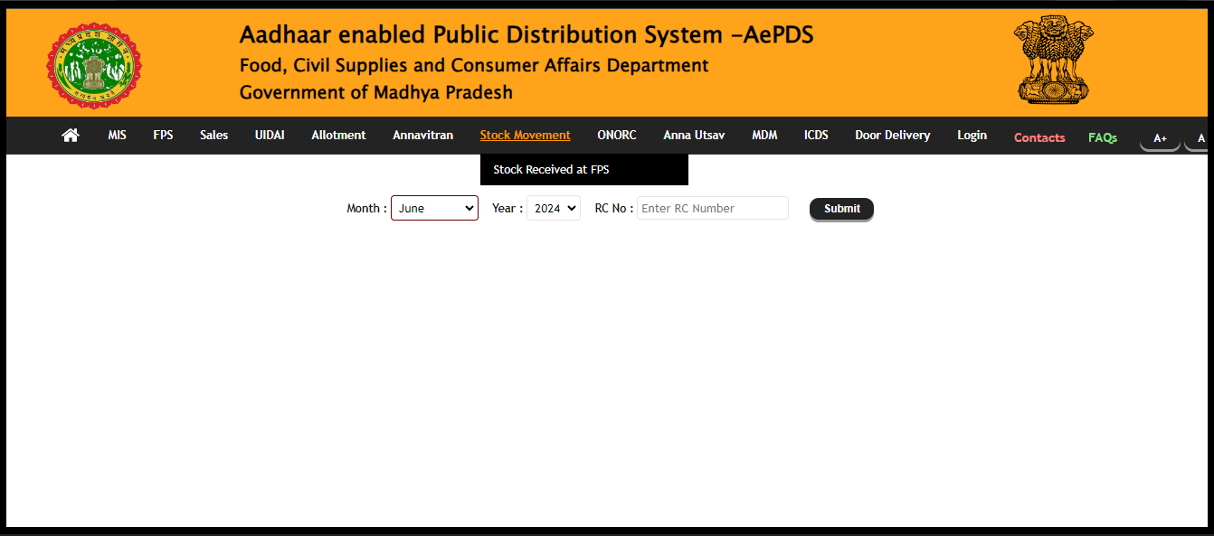
Task: Open the Sales menu
Action: (x=214, y=135)
